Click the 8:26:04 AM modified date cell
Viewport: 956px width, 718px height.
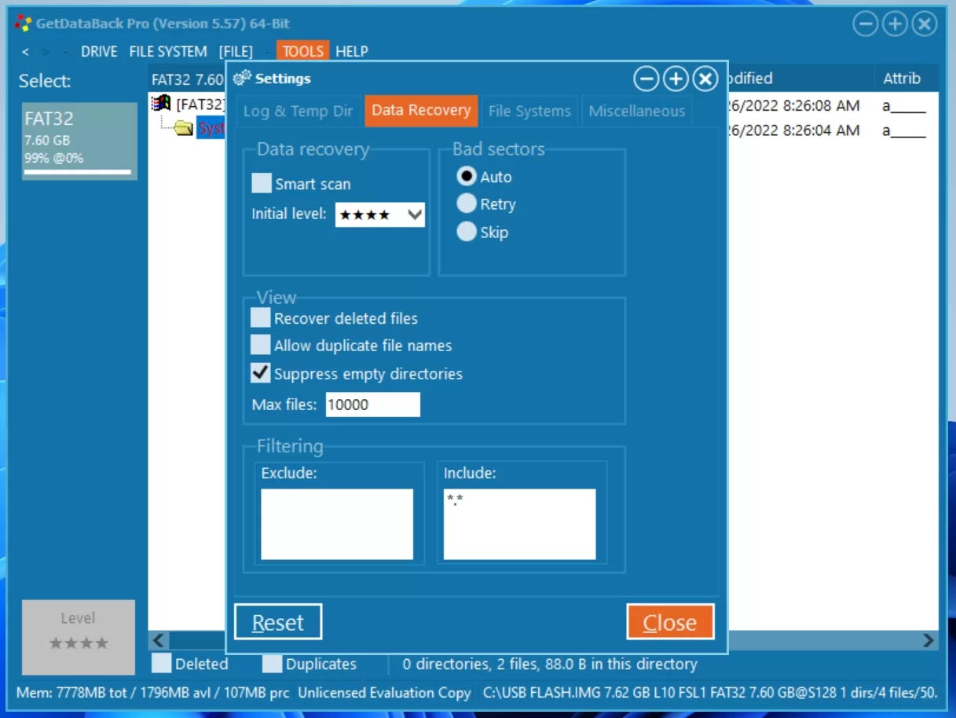coord(794,130)
